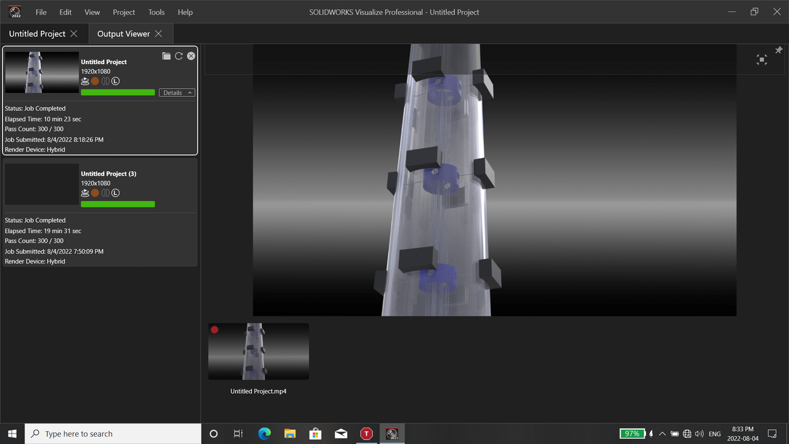Screen dimensions: 789x444
Task: Open the output folder for Untitled Project
Action: pyautogui.click(x=166, y=55)
